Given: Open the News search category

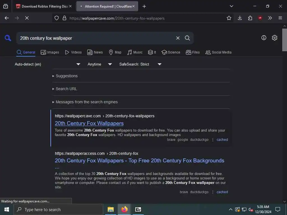Looking at the screenshot, I should tap(95, 52).
